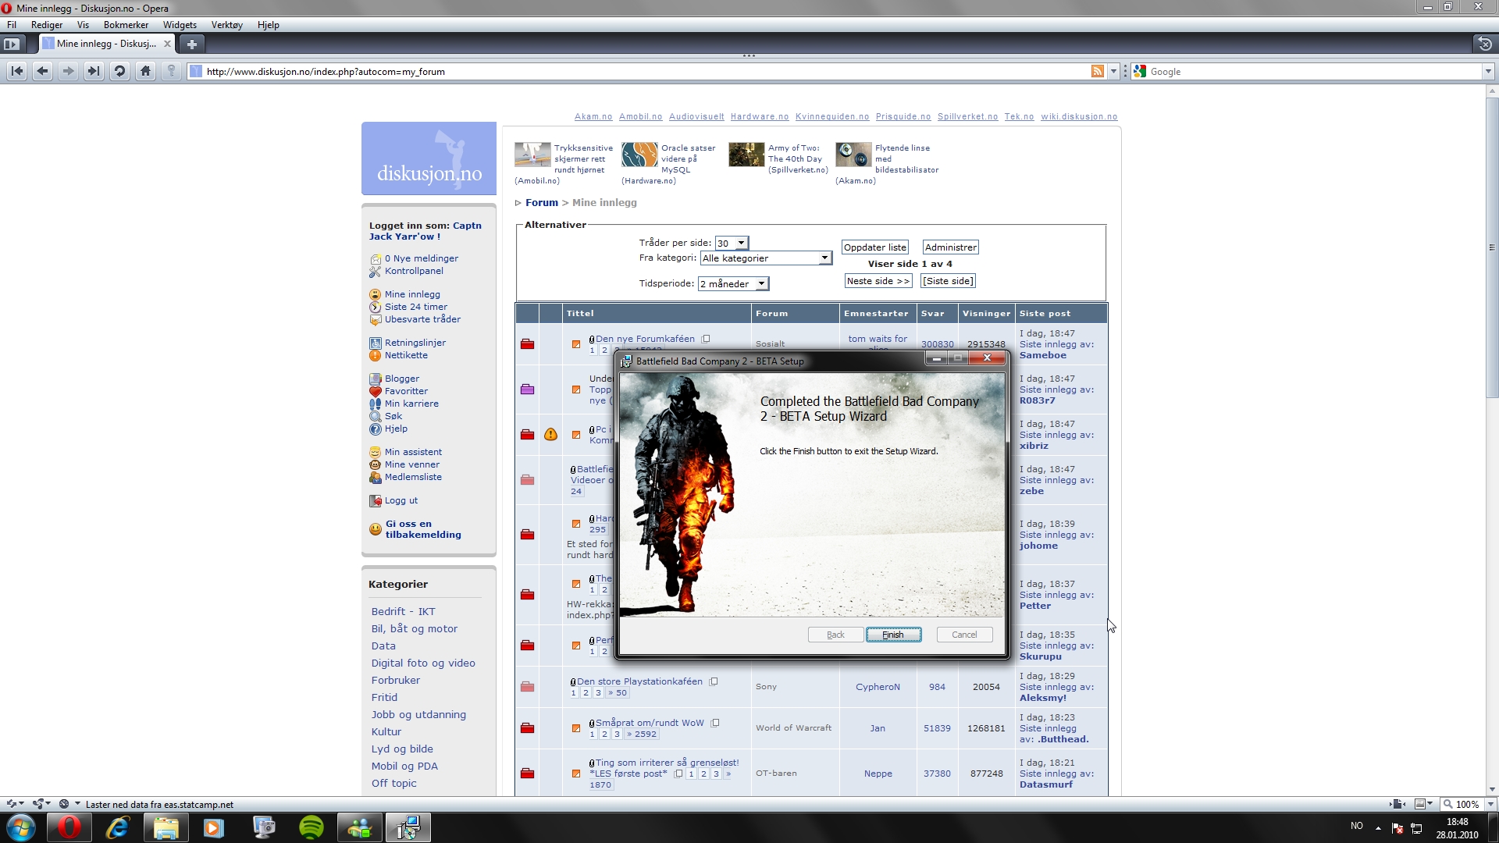Click the Medlemsliste icon
This screenshot has width=1499, height=843.
(x=376, y=477)
